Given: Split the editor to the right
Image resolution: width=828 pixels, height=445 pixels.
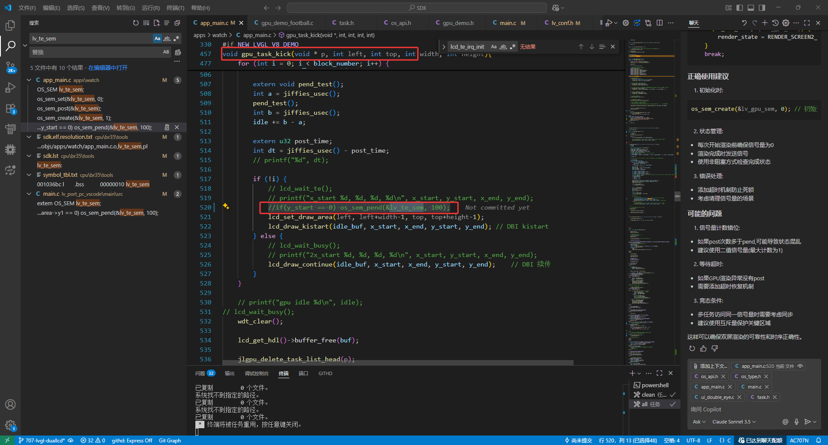Looking at the screenshot, I should (660, 23).
